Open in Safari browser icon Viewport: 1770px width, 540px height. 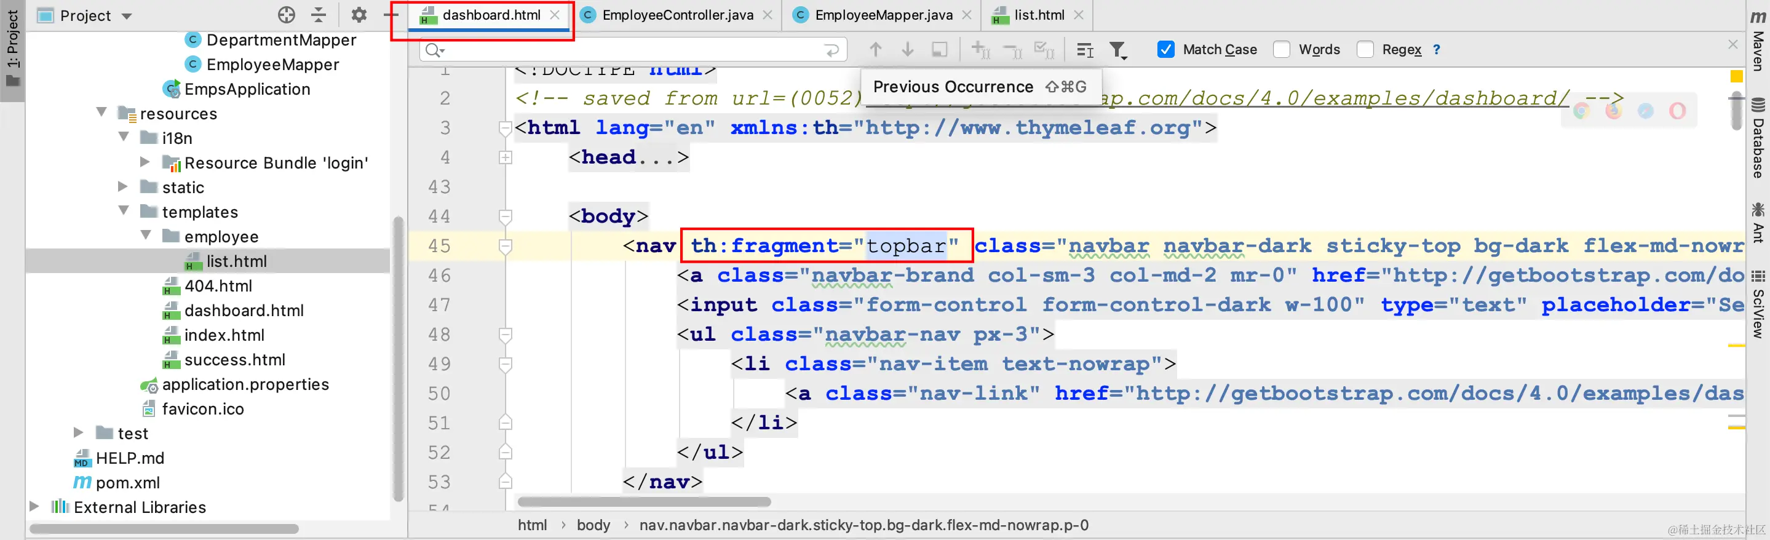point(1646,111)
